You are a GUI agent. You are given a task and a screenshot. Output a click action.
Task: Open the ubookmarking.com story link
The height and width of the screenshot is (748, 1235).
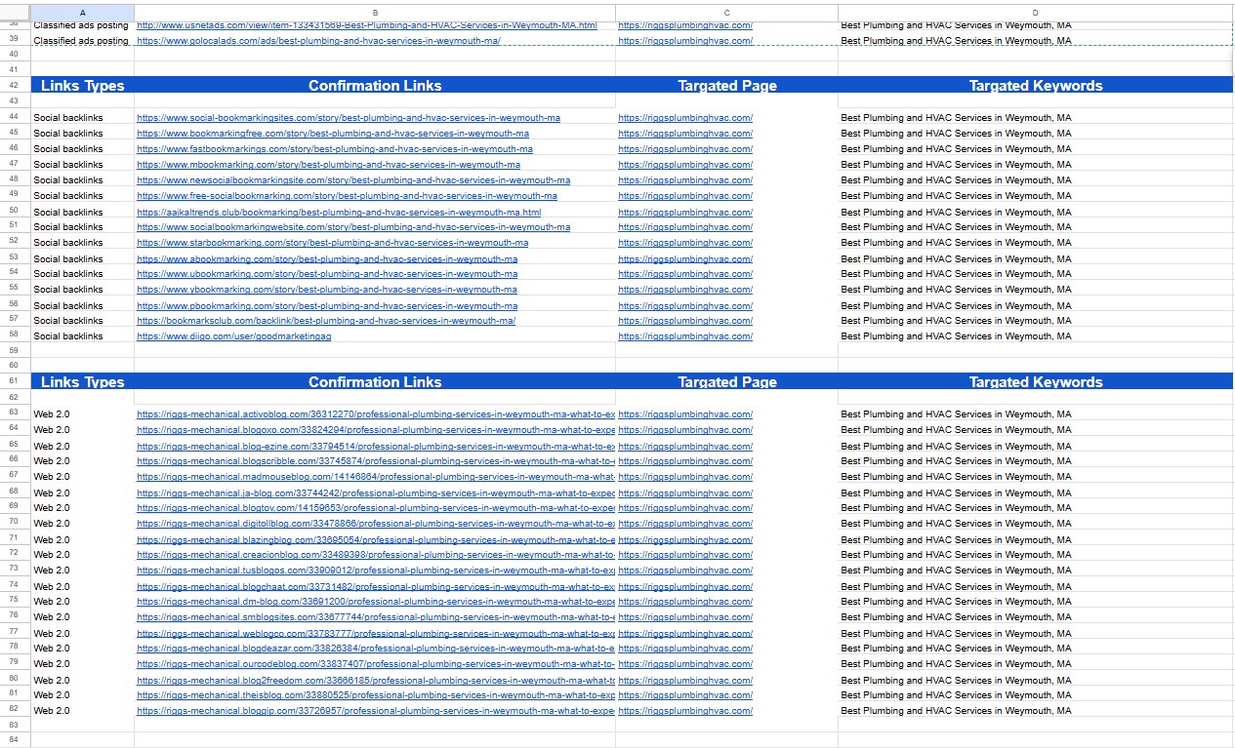pyautogui.click(x=327, y=274)
